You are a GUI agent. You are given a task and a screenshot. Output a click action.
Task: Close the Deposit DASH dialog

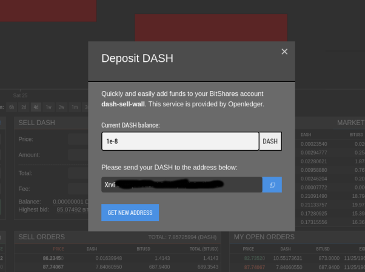(284, 52)
